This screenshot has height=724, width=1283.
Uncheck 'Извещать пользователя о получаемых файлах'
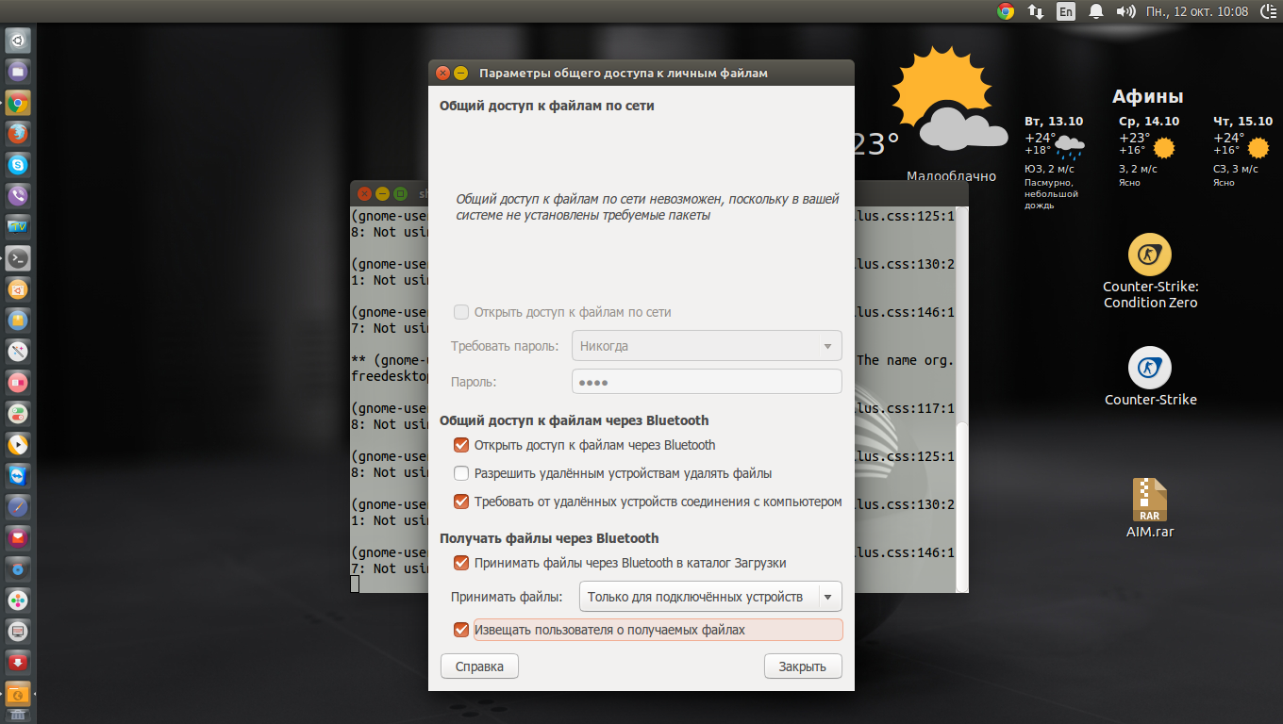(461, 630)
